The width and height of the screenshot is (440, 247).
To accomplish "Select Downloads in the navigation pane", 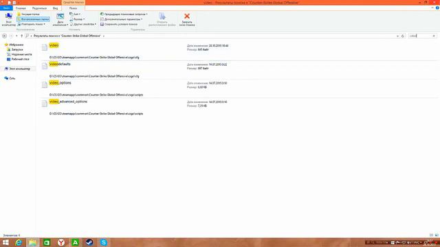I will point(15,49).
